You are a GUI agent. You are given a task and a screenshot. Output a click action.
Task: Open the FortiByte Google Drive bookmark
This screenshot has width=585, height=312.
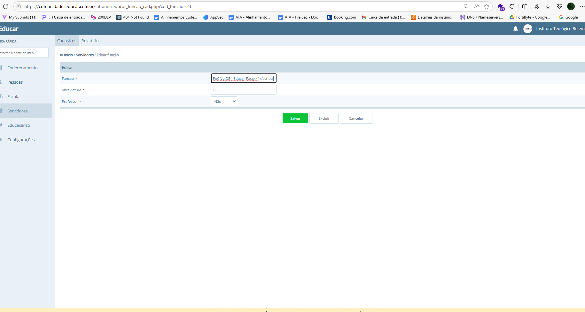click(530, 17)
